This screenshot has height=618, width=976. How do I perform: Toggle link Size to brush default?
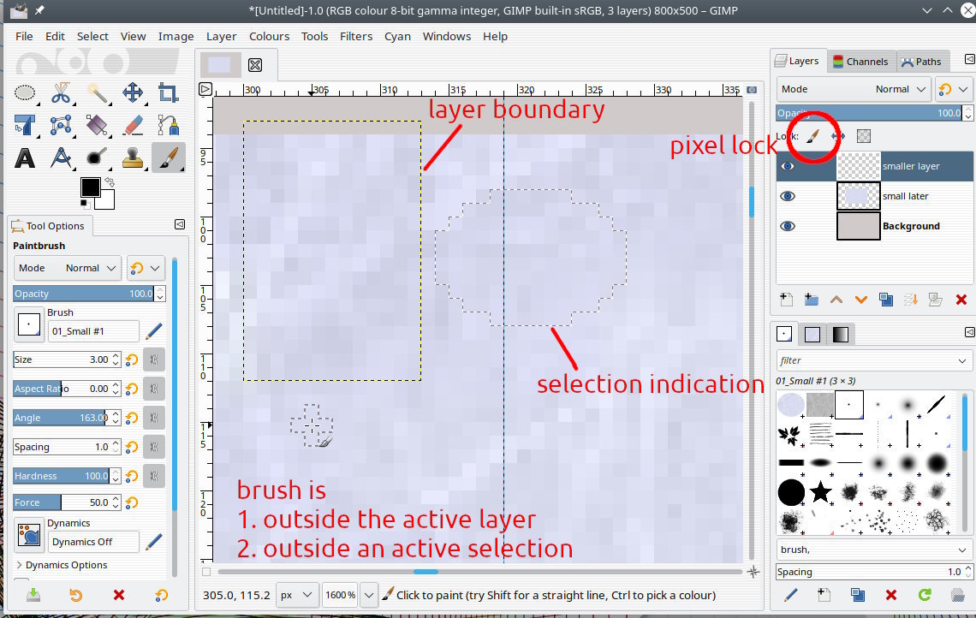click(x=154, y=360)
